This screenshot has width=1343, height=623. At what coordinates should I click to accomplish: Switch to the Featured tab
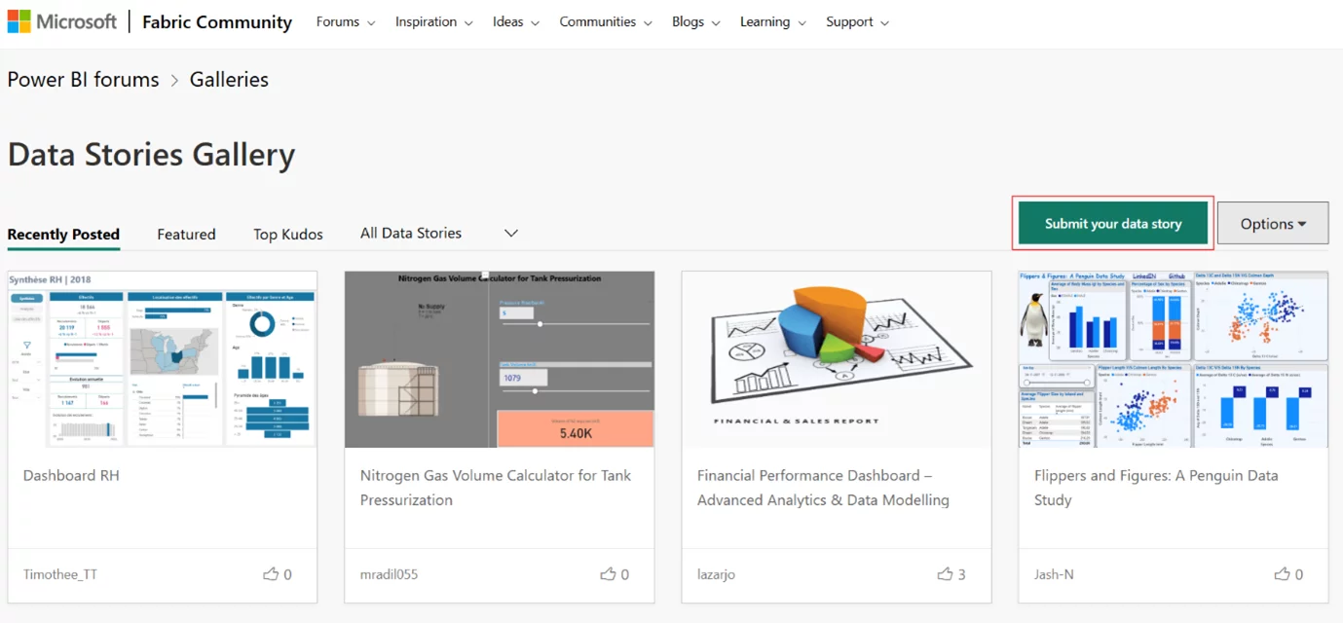coord(186,235)
